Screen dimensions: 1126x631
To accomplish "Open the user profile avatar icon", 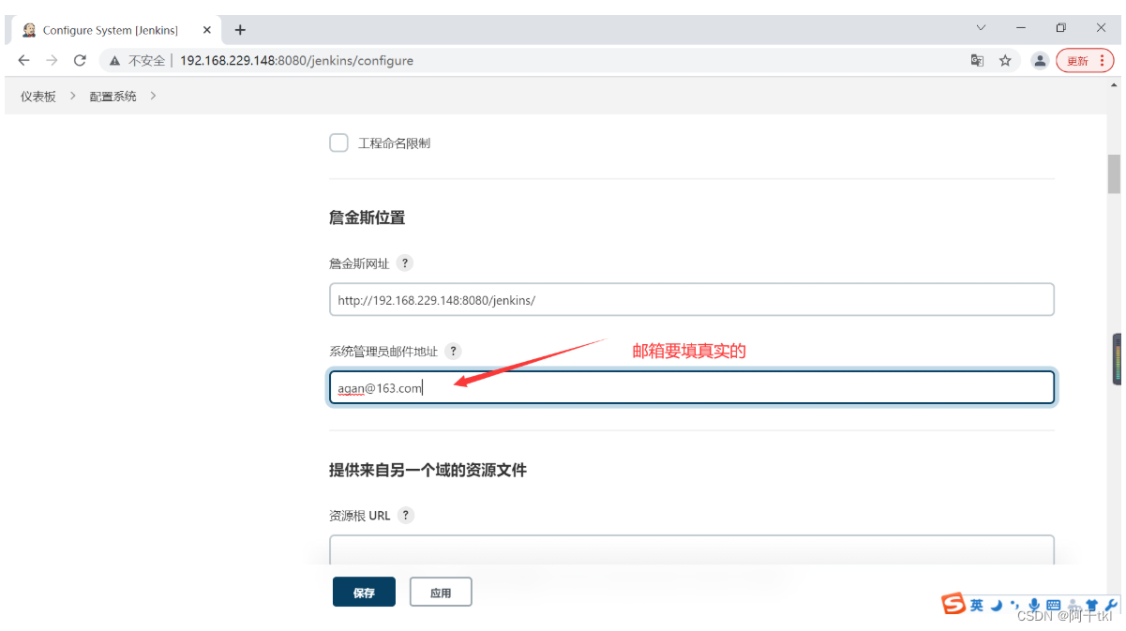I will [1040, 60].
